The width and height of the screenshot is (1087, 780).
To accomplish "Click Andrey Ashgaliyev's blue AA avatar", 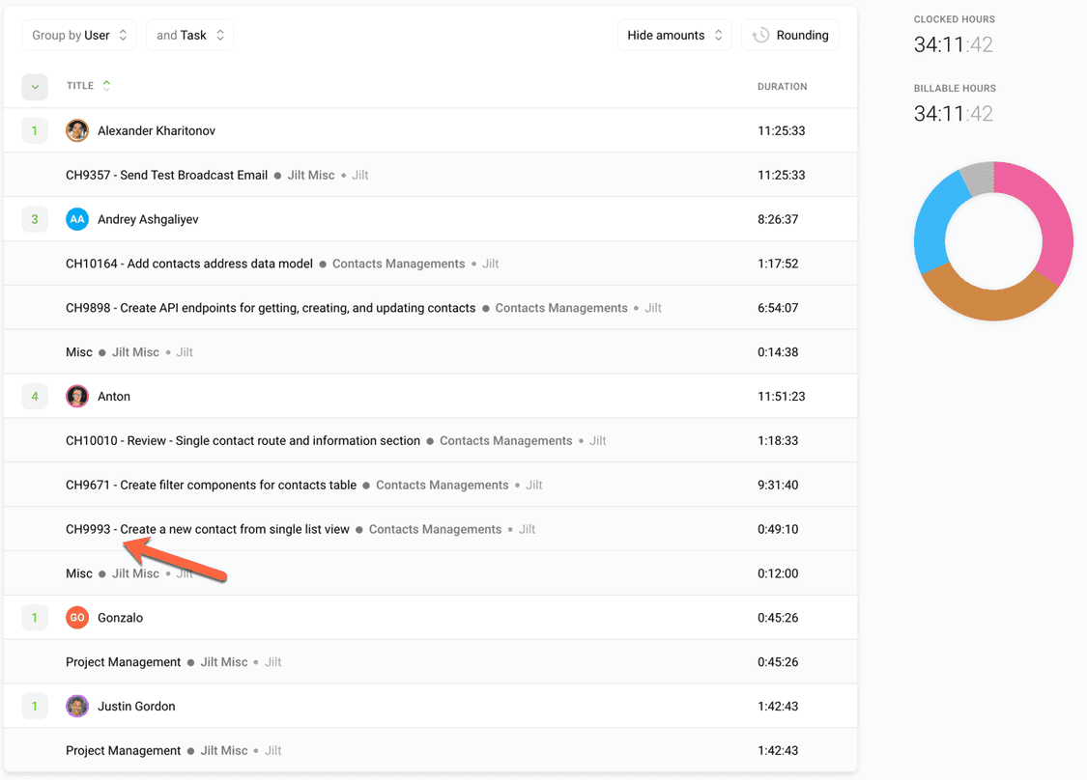I will (x=77, y=218).
